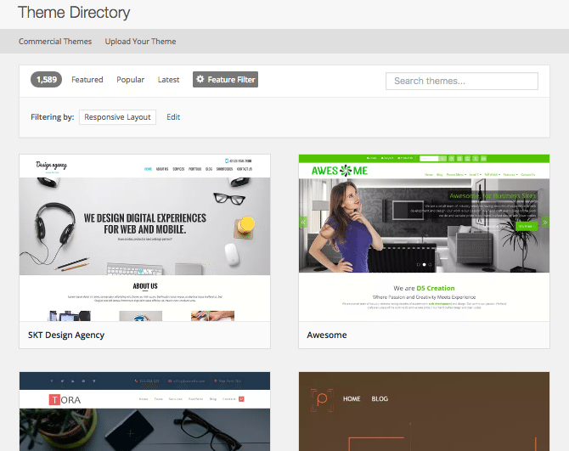Select the Awesome theme name
The height and width of the screenshot is (451, 569).
327,335
